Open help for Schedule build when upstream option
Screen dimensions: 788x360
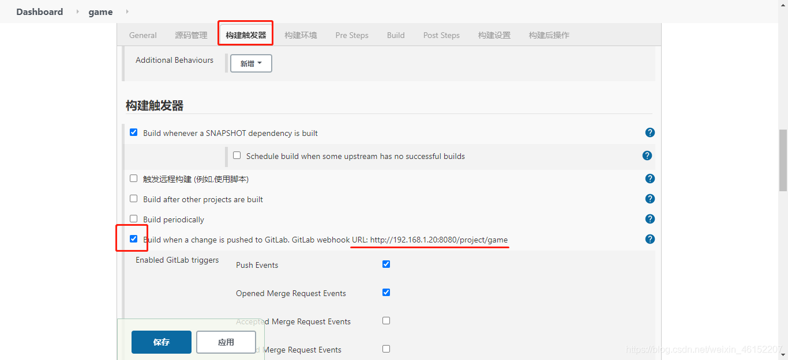647,156
